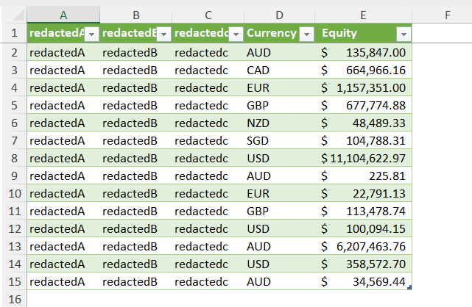Expand the filter arrow in column C header
The height and width of the screenshot is (307, 472).
236,34
